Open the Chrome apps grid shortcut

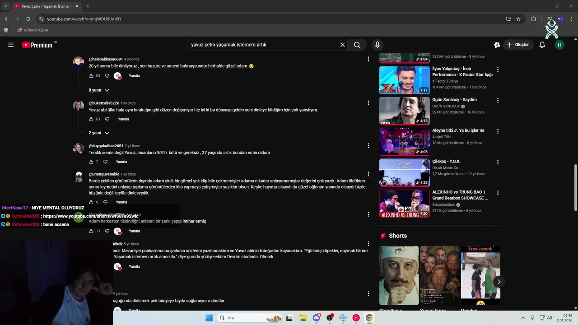point(6,30)
